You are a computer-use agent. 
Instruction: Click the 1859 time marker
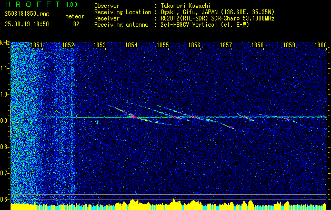(x=289, y=45)
